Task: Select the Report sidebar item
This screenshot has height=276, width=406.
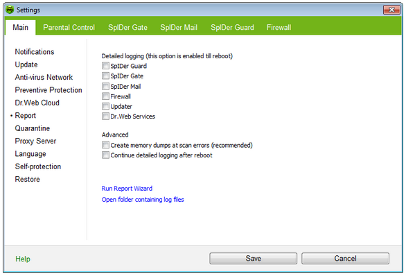Action: pos(25,116)
